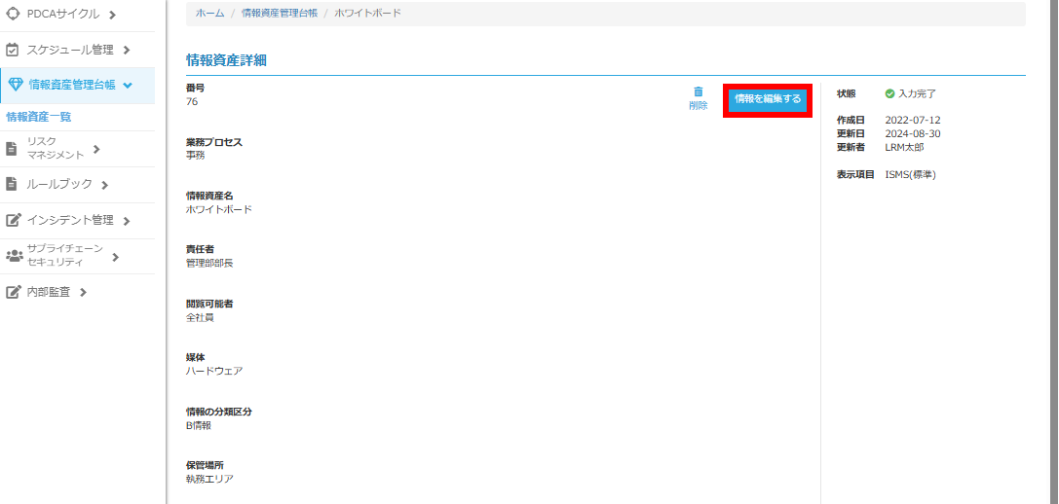Click the green 入力完了 status indicator

click(x=910, y=93)
